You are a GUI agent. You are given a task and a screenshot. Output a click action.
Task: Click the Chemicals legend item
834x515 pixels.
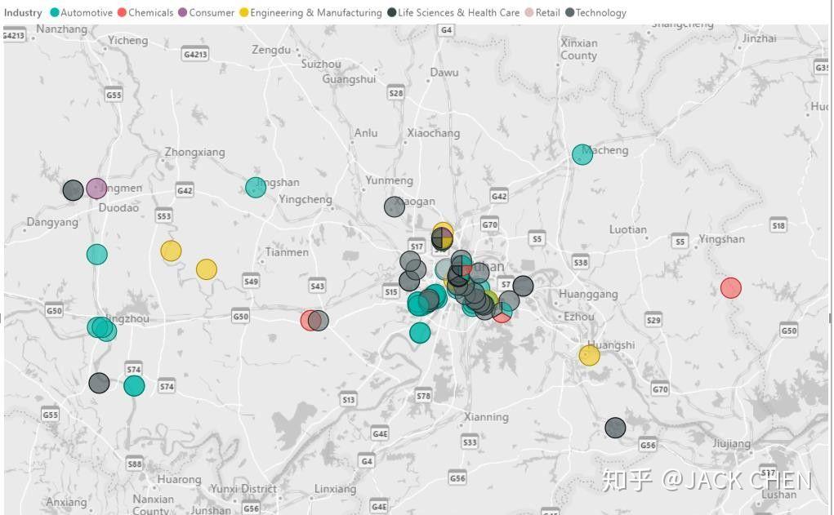tap(145, 12)
